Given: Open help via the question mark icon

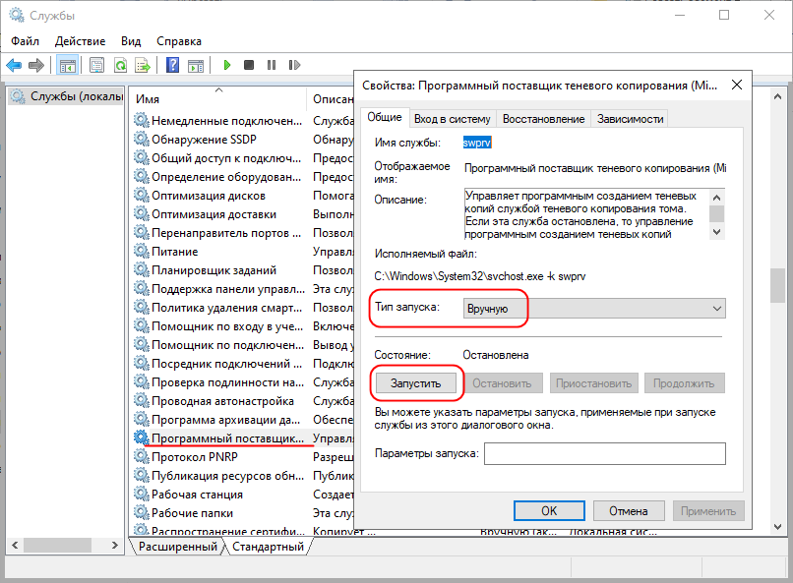Looking at the screenshot, I should (x=172, y=66).
